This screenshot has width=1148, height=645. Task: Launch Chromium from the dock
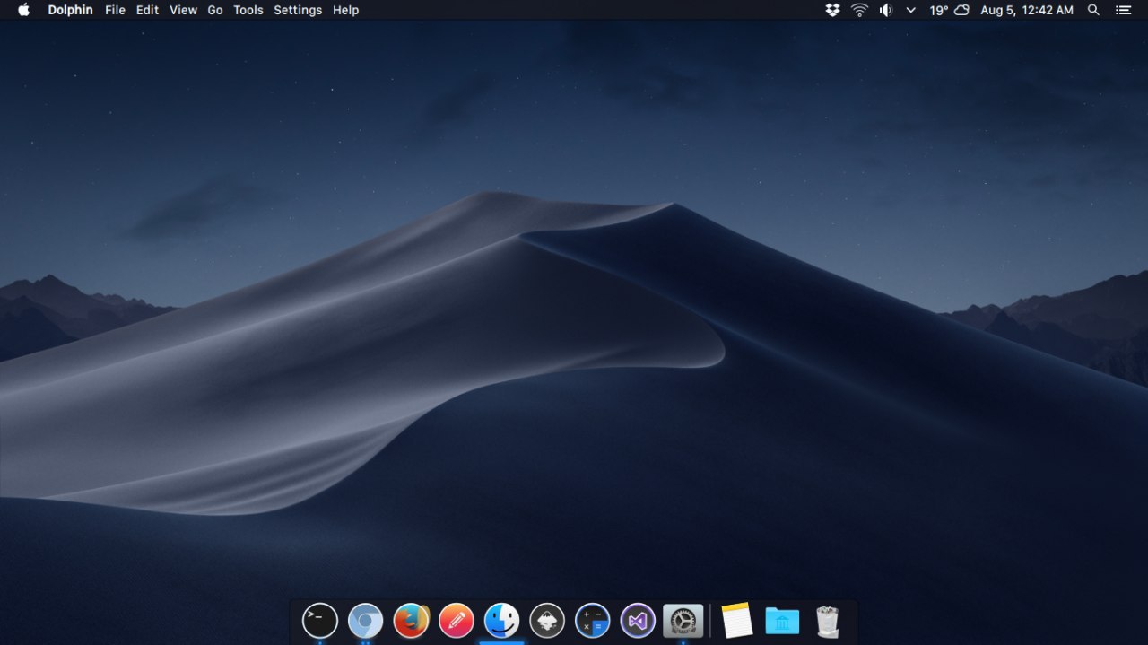(x=365, y=620)
